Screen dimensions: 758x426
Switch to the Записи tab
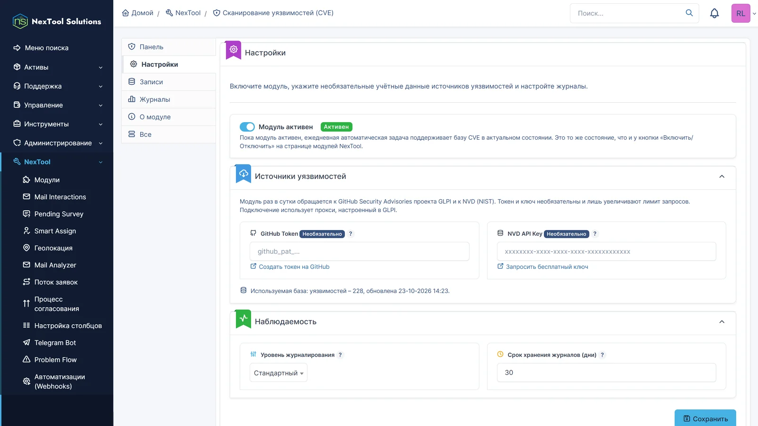tap(169, 82)
